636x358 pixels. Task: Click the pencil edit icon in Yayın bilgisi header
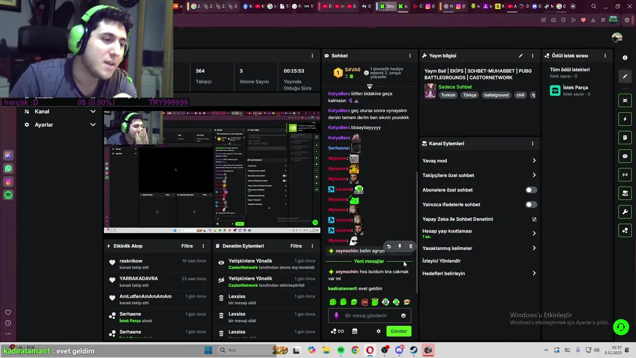coord(521,56)
